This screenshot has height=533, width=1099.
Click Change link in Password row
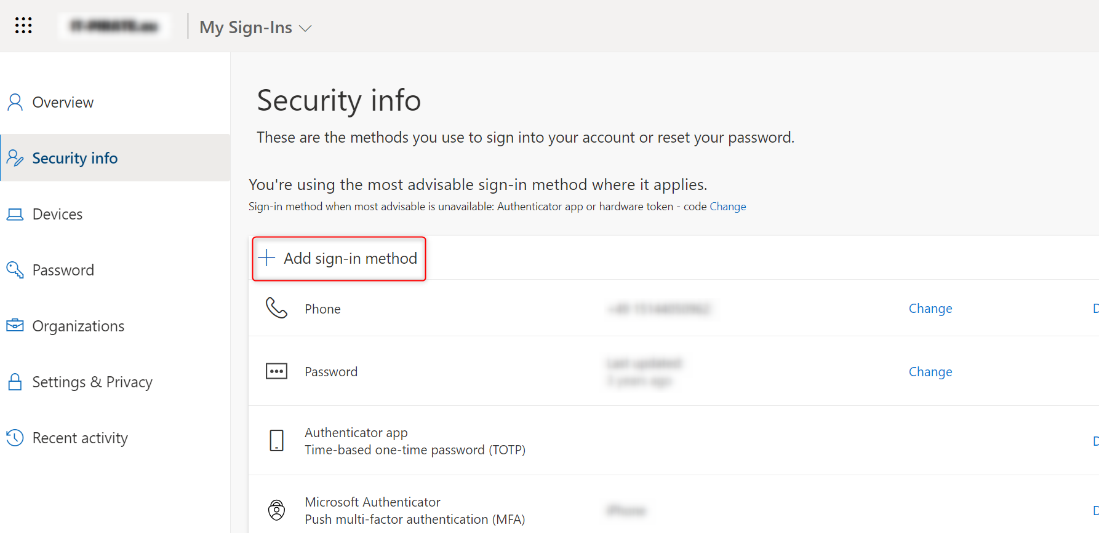930,372
